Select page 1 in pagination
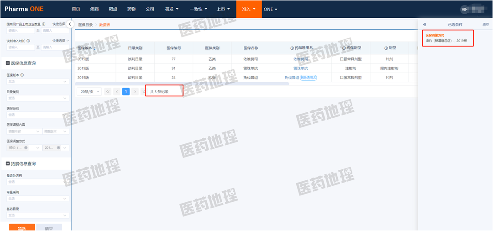 click(126, 91)
